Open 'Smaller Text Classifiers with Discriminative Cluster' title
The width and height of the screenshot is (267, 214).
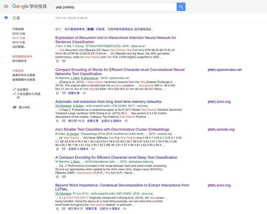coord(116,129)
